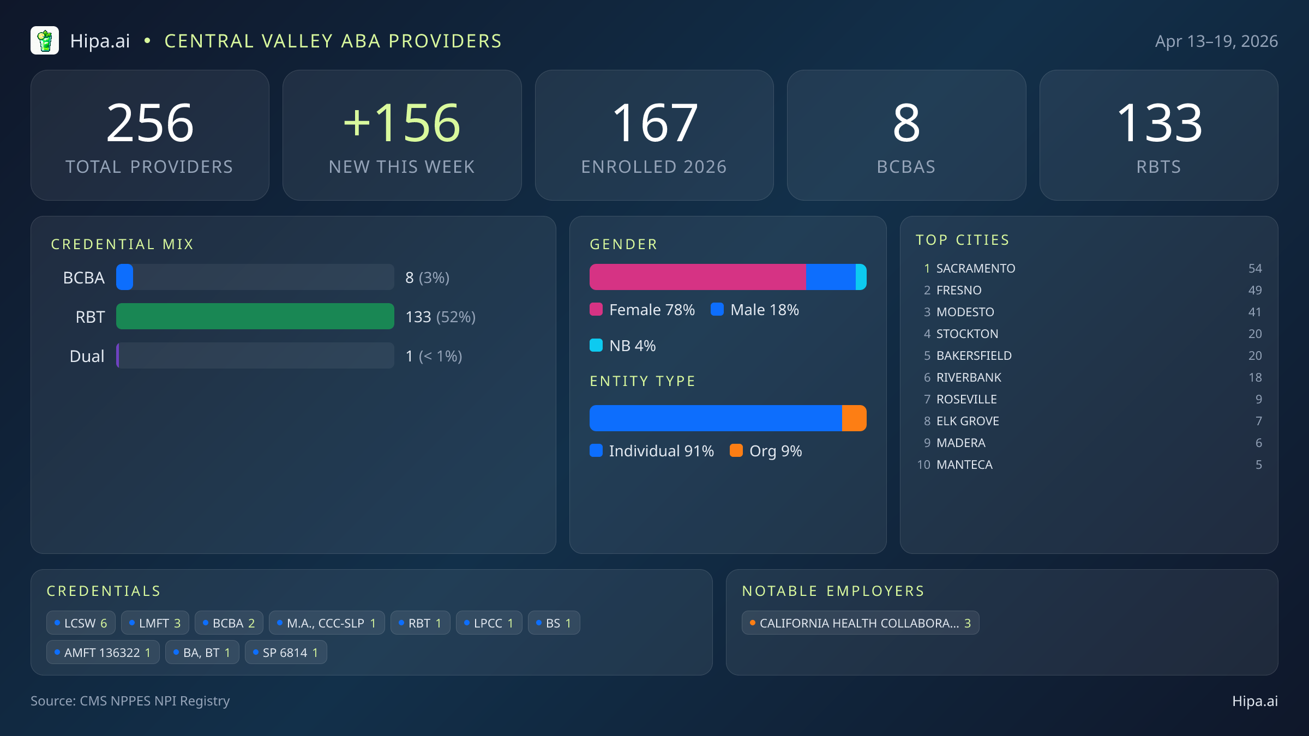Click the Male blue legend swatch
This screenshot has height=736, width=1309.
[717, 310]
